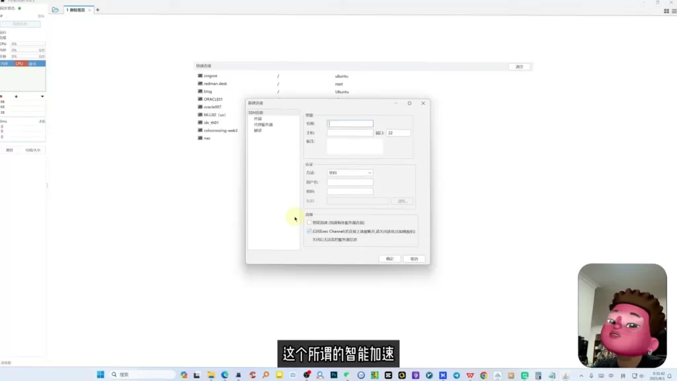This screenshot has height=381, width=677.
Task: Launch Microsoft Edge from the taskbar
Action: click(225, 375)
